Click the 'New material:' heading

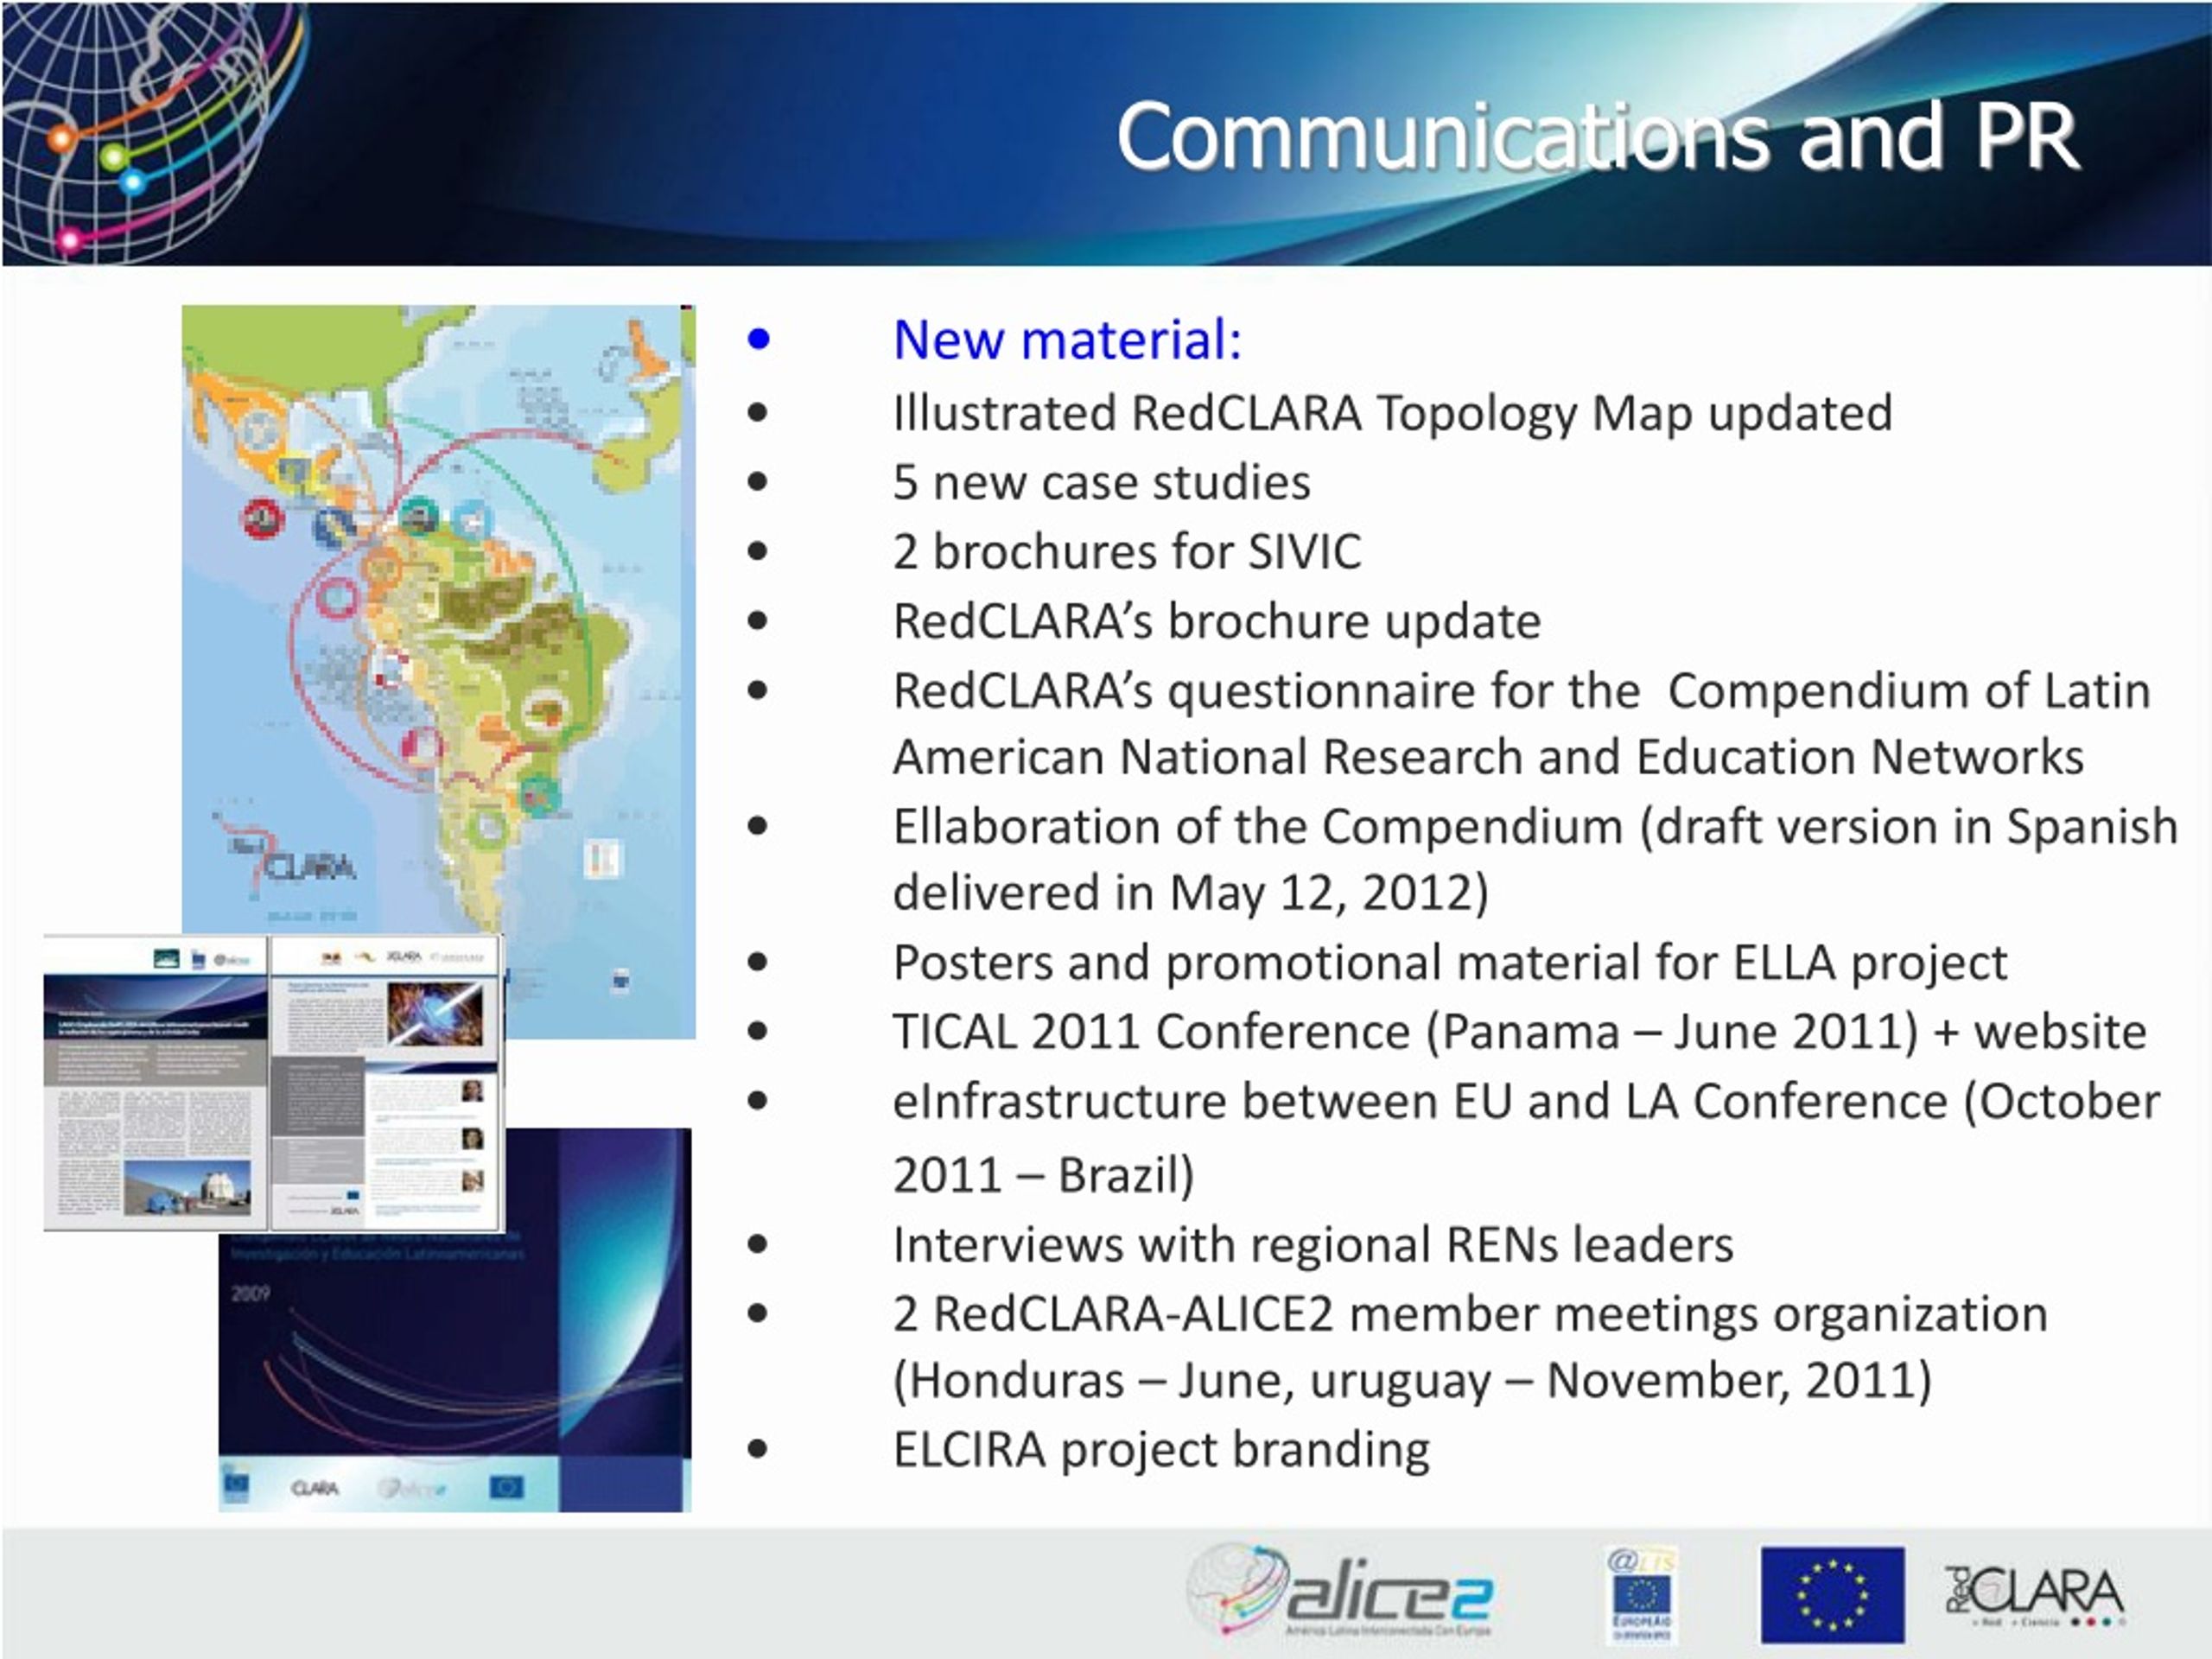pos(1067,339)
